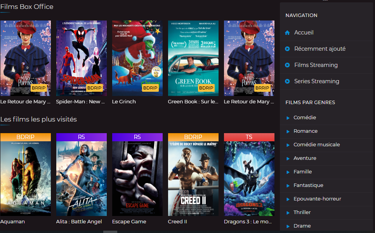Click the TS banner above Dragons 3
The image size is (375, 233).
click(249, 137)
